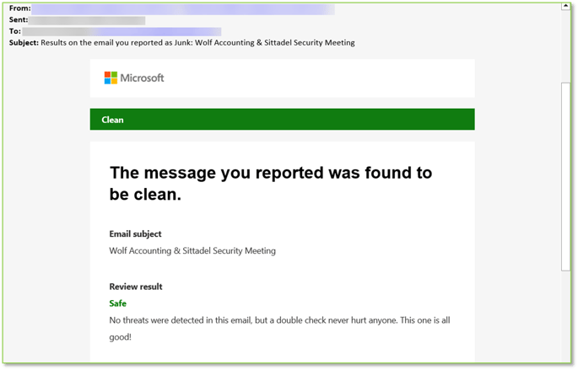The image size is (578, 370).
Task: Click the scrollbar up arrow
Action: [x=565, y=6]
